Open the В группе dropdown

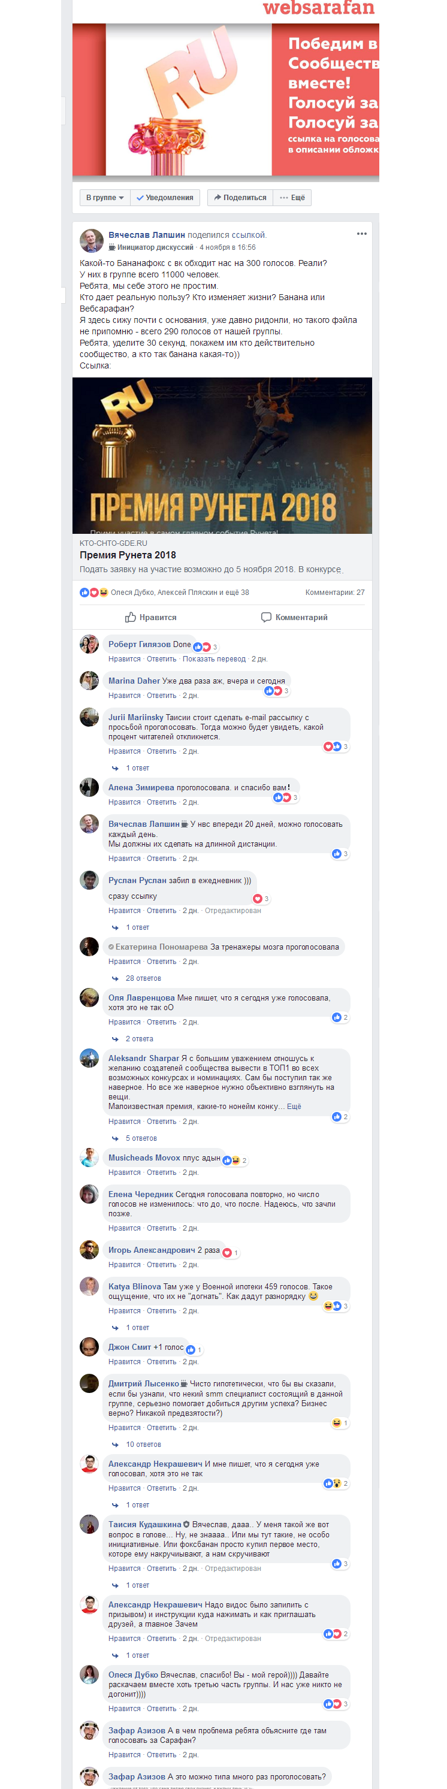(105, 198)
